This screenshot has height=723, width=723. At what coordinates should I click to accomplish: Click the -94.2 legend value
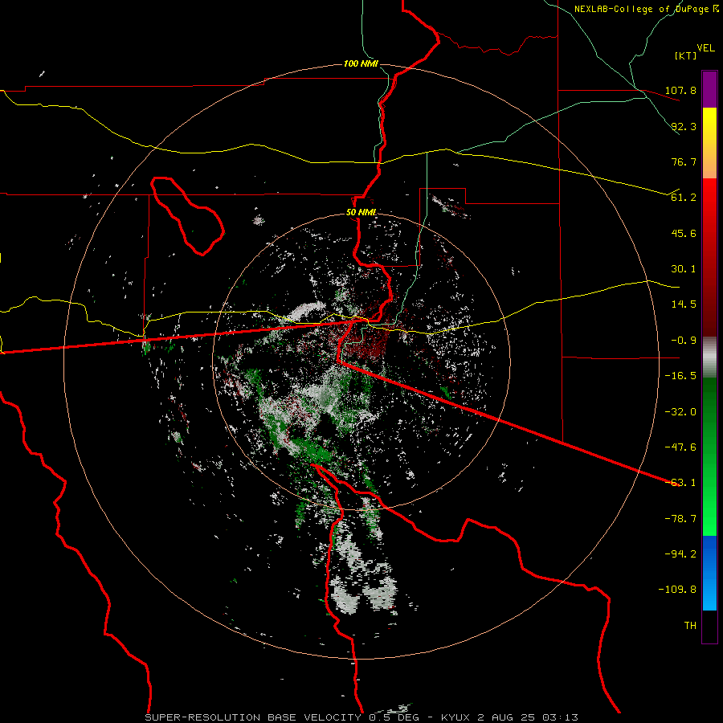coord(680,554)
